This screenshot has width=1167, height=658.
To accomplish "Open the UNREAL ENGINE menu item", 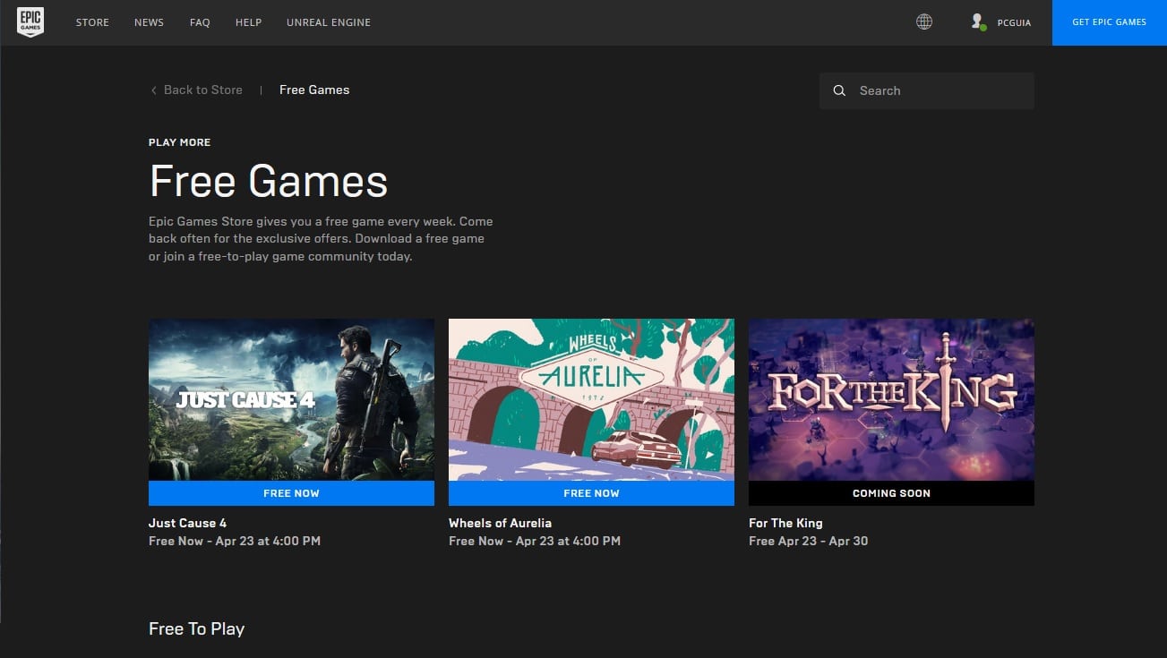I will pos(329,22).
